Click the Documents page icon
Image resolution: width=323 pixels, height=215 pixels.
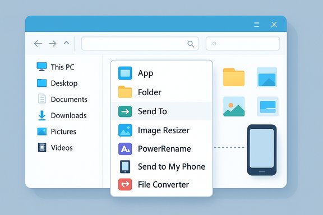coord(42,99)
